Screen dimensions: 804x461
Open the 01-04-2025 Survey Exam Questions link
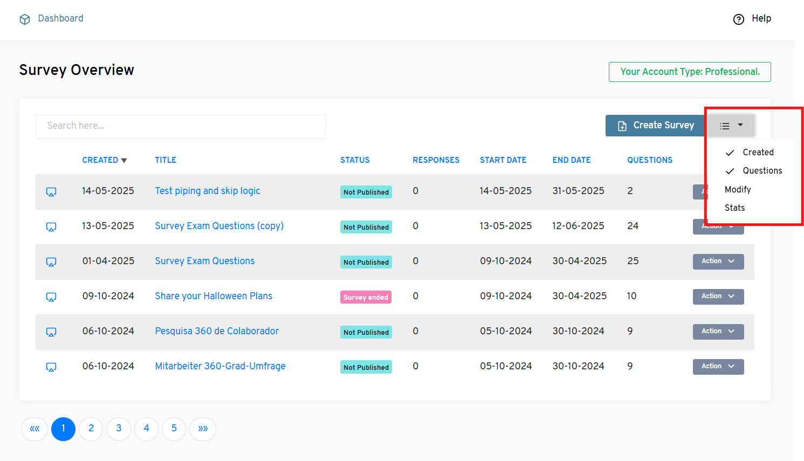click(x=204, y=261)
